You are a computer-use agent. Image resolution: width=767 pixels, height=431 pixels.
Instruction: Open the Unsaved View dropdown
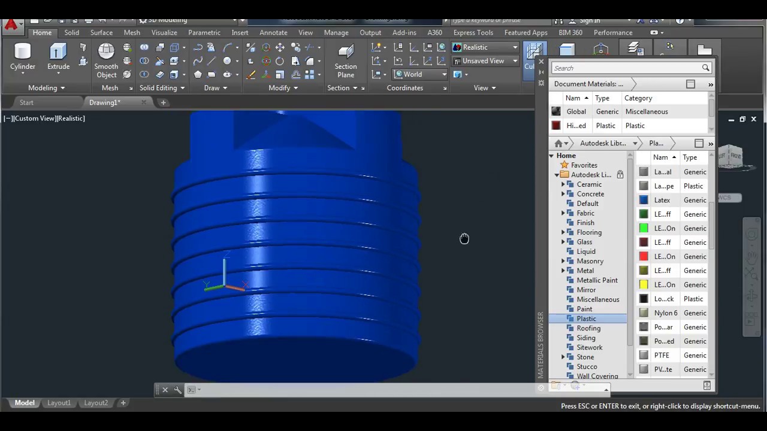point(485,61)
